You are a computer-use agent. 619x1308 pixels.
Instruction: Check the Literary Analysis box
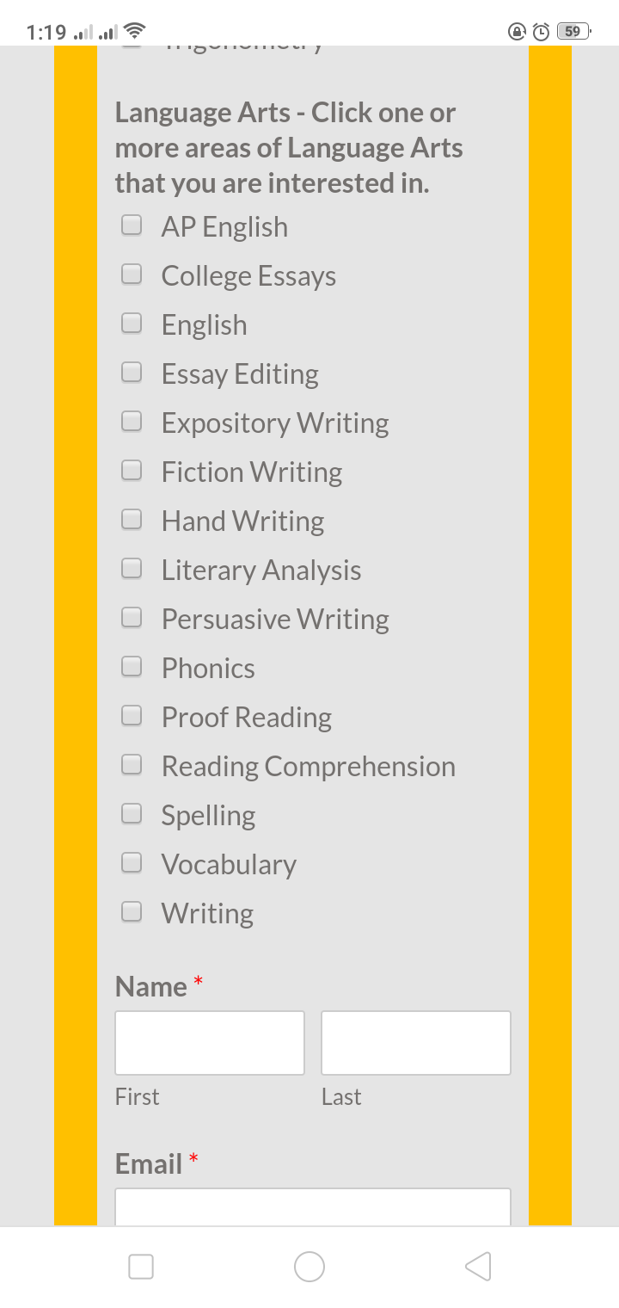tap(132, 569)
